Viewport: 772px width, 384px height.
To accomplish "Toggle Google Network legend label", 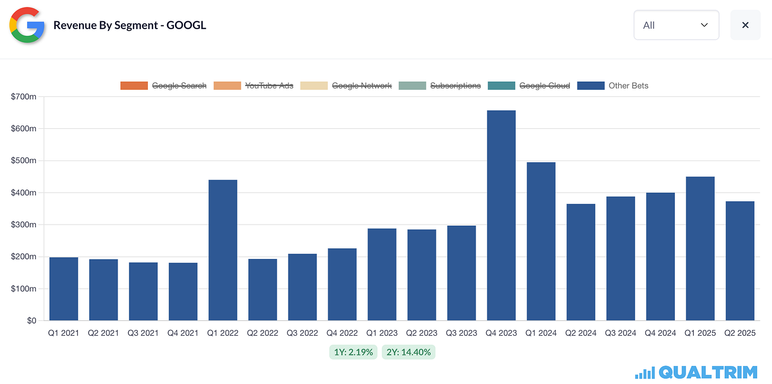I will coord(362,85).
